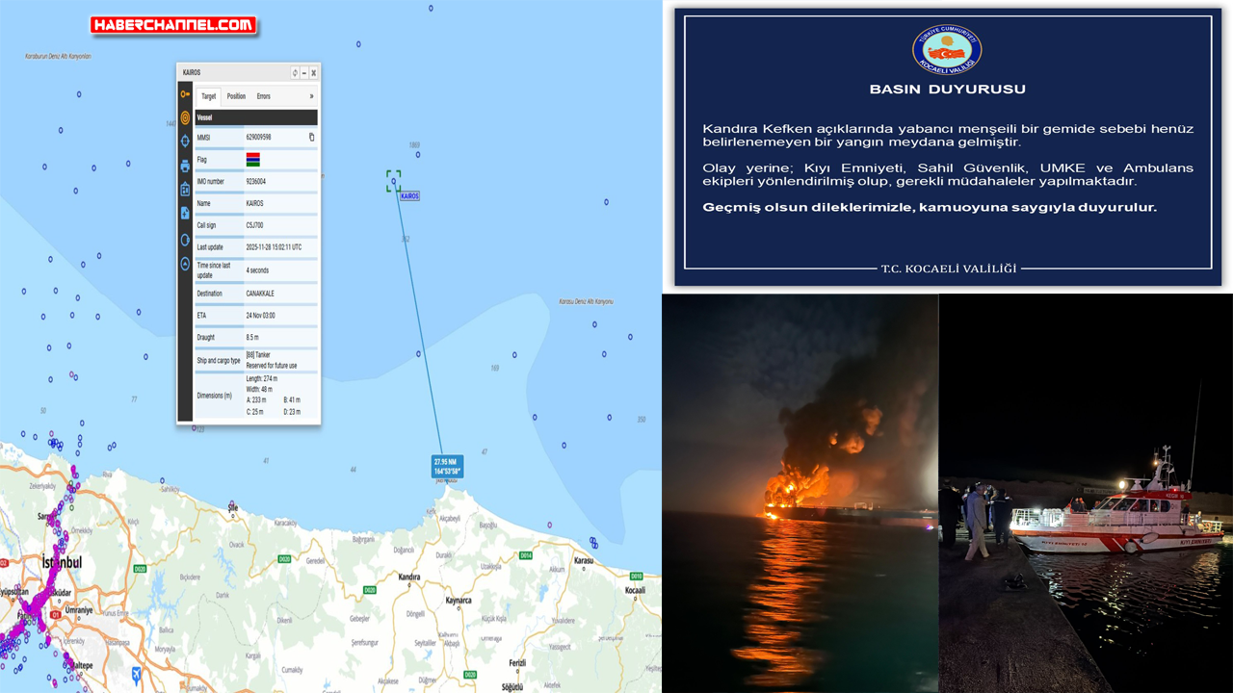Close the KAIROS vessel info panel
The image size is (1233, 693).
[x=313, y=73]
